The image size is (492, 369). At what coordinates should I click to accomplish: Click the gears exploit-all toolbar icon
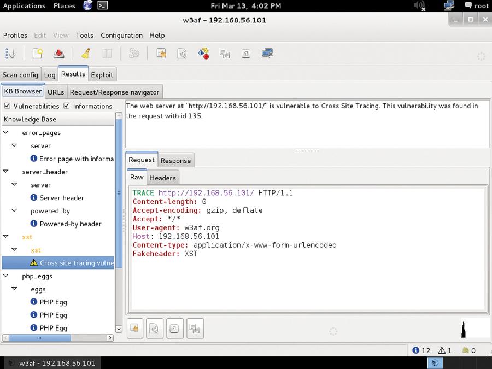[134, 54]
